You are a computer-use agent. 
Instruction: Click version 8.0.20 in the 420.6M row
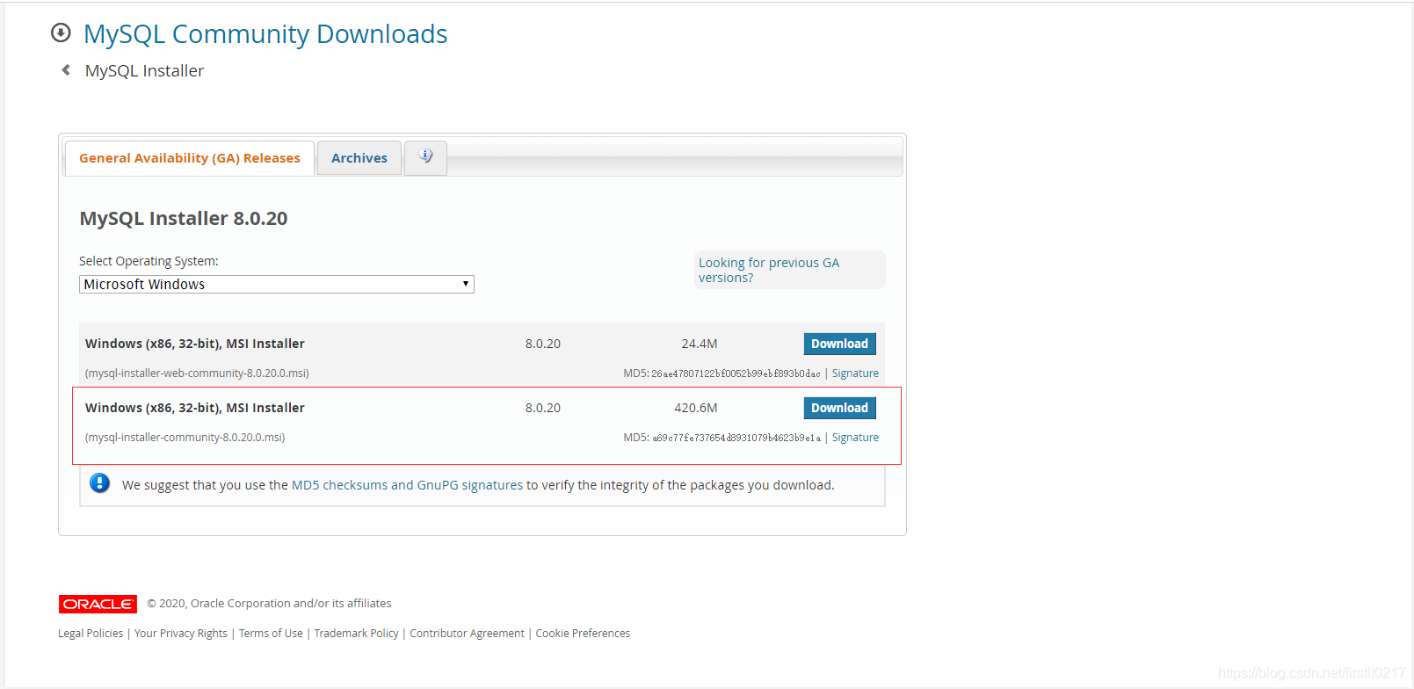pyautogui.click(x=543, y=408)
